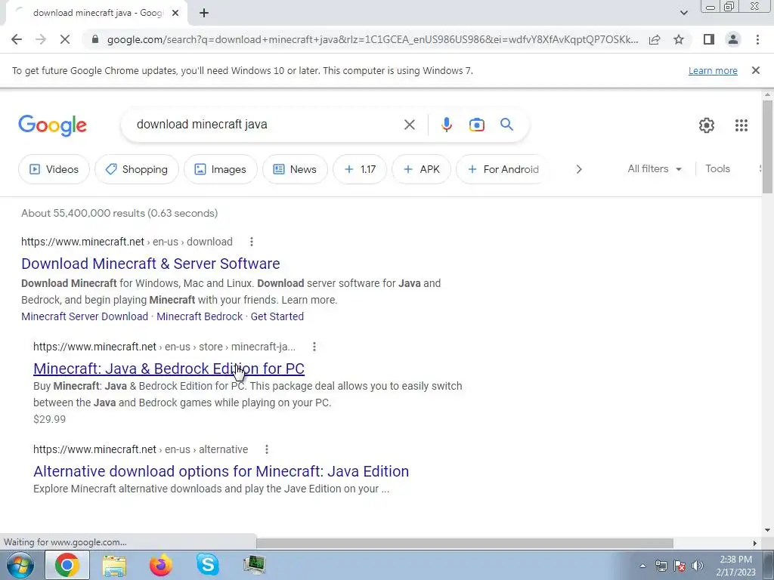Image resolution: width=774 pixels, height=580 pixels.
Task: Click the volume speaker tray icon
Action: (x=697, y=566)
